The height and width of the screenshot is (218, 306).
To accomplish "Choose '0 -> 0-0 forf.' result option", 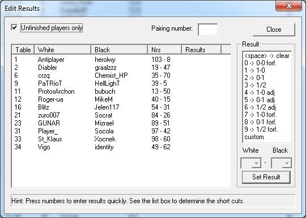I will coord(267,63).
